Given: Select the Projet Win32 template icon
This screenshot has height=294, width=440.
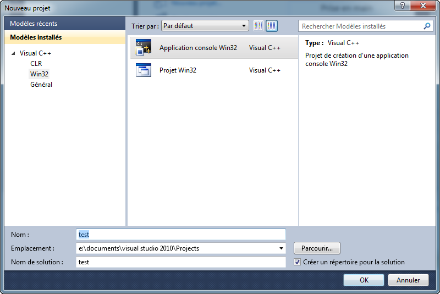Looking at the screenshot, I should point(144,70).
